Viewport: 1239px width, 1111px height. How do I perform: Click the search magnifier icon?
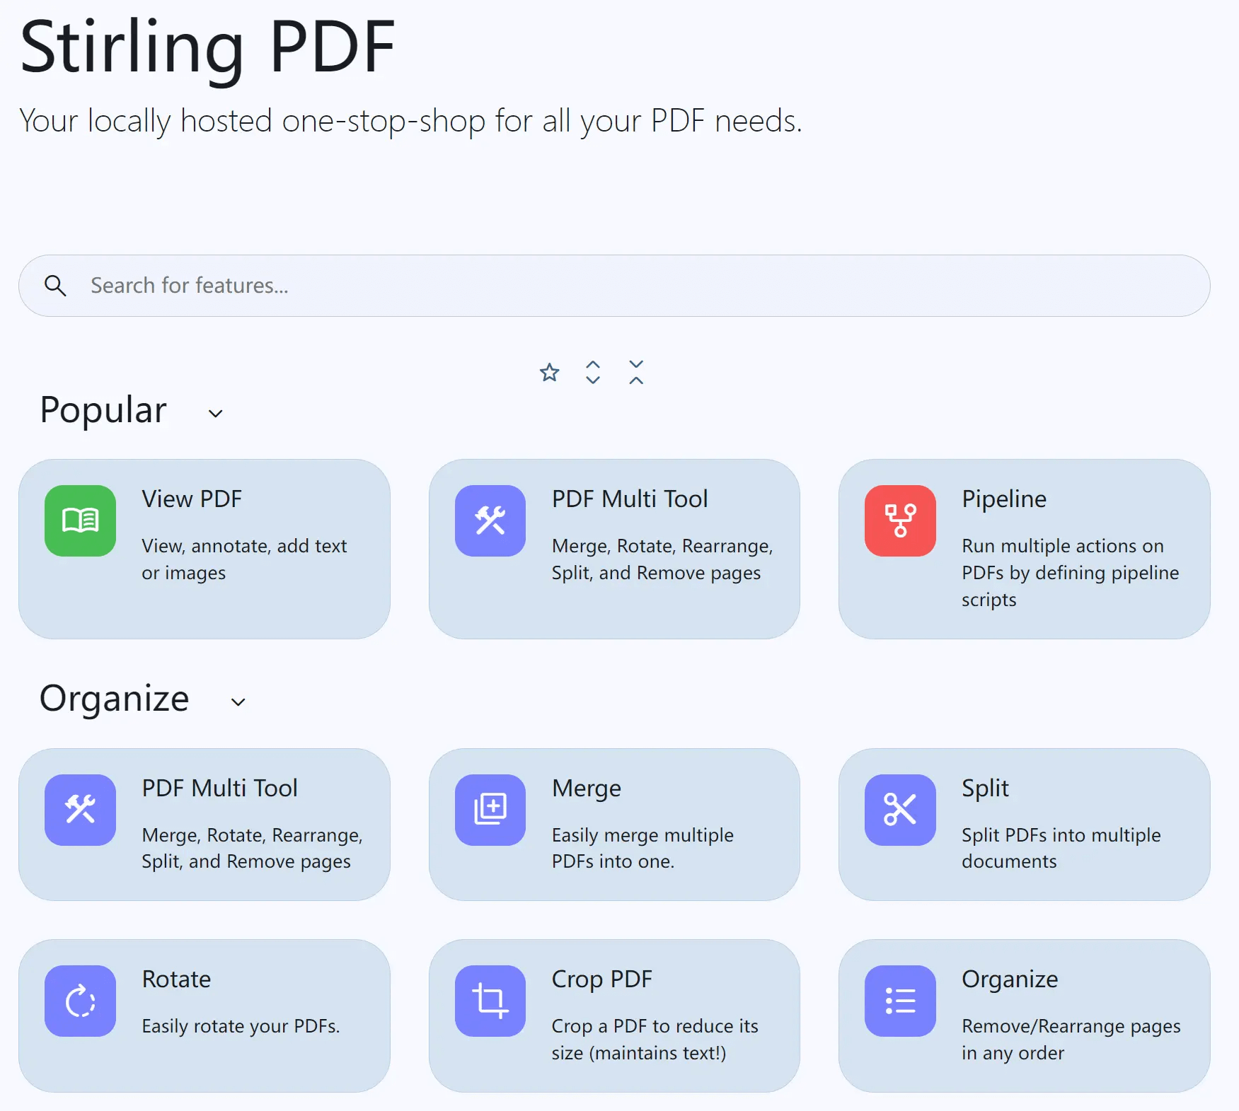(x=56, y=285)
